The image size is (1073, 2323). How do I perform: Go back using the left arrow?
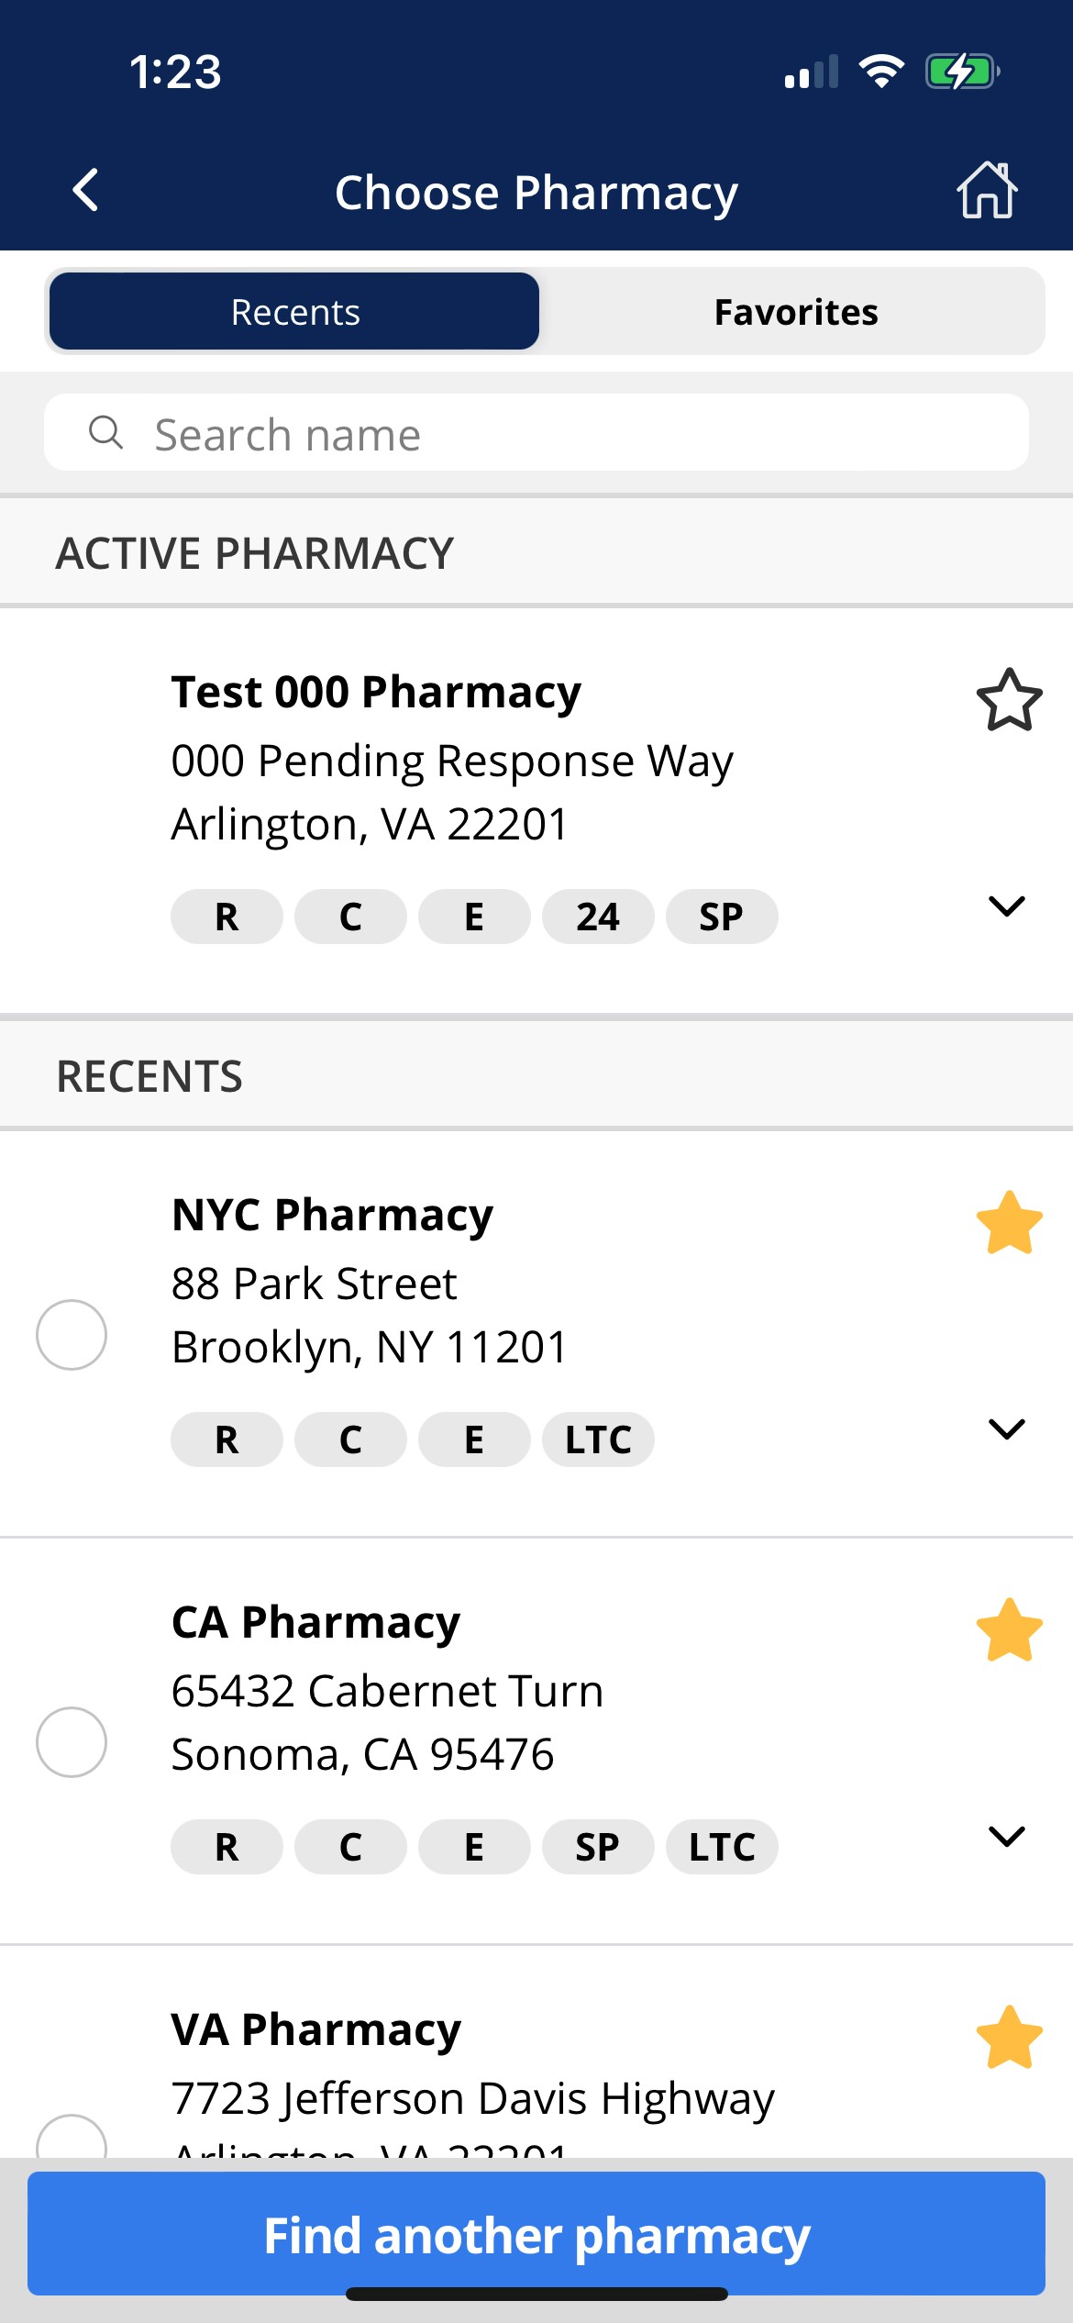point(85,191)
